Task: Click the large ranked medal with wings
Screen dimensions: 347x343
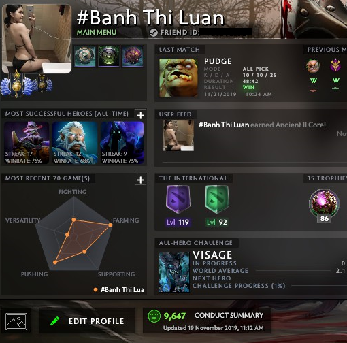Action: pyautogui.click(x=16, y=84)
